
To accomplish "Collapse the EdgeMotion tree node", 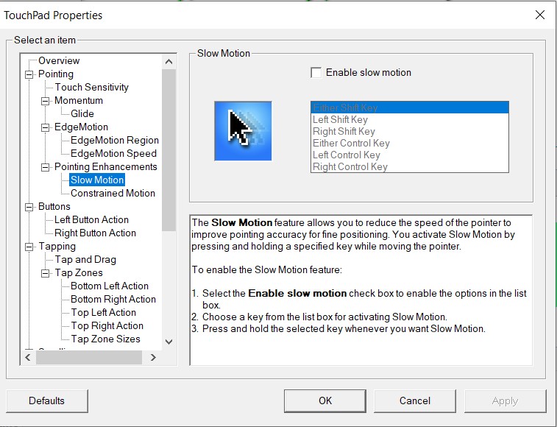I will pyautogui.click(x=46, y=127).
